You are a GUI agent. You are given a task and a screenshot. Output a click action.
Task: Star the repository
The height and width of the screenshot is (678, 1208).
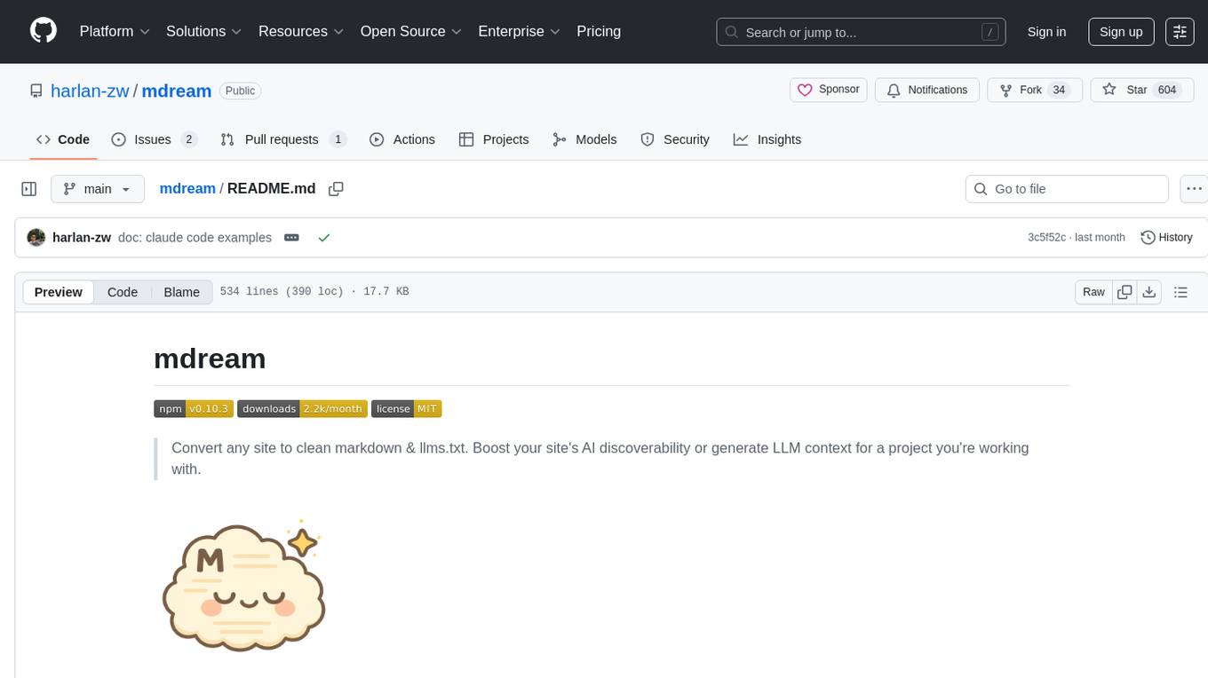click(1141, 90)
